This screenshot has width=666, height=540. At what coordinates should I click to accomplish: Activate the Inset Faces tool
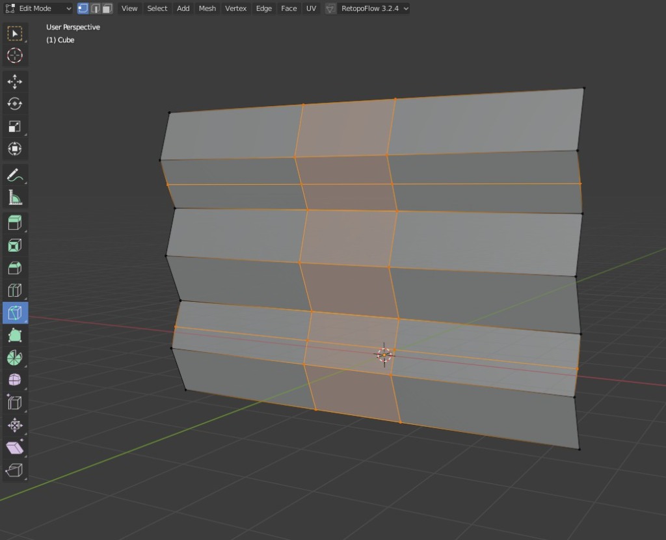click(14, 245)
